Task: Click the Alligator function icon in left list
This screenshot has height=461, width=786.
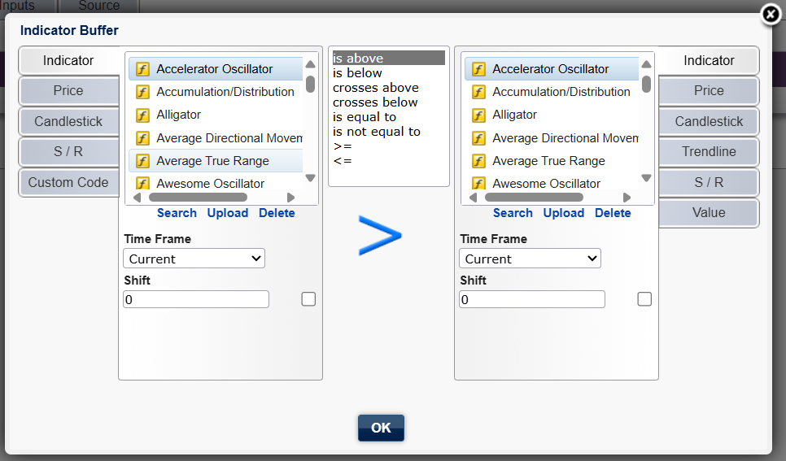Action: pos(142,115)
